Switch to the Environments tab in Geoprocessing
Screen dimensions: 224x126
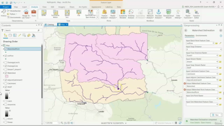pos(201,35)
